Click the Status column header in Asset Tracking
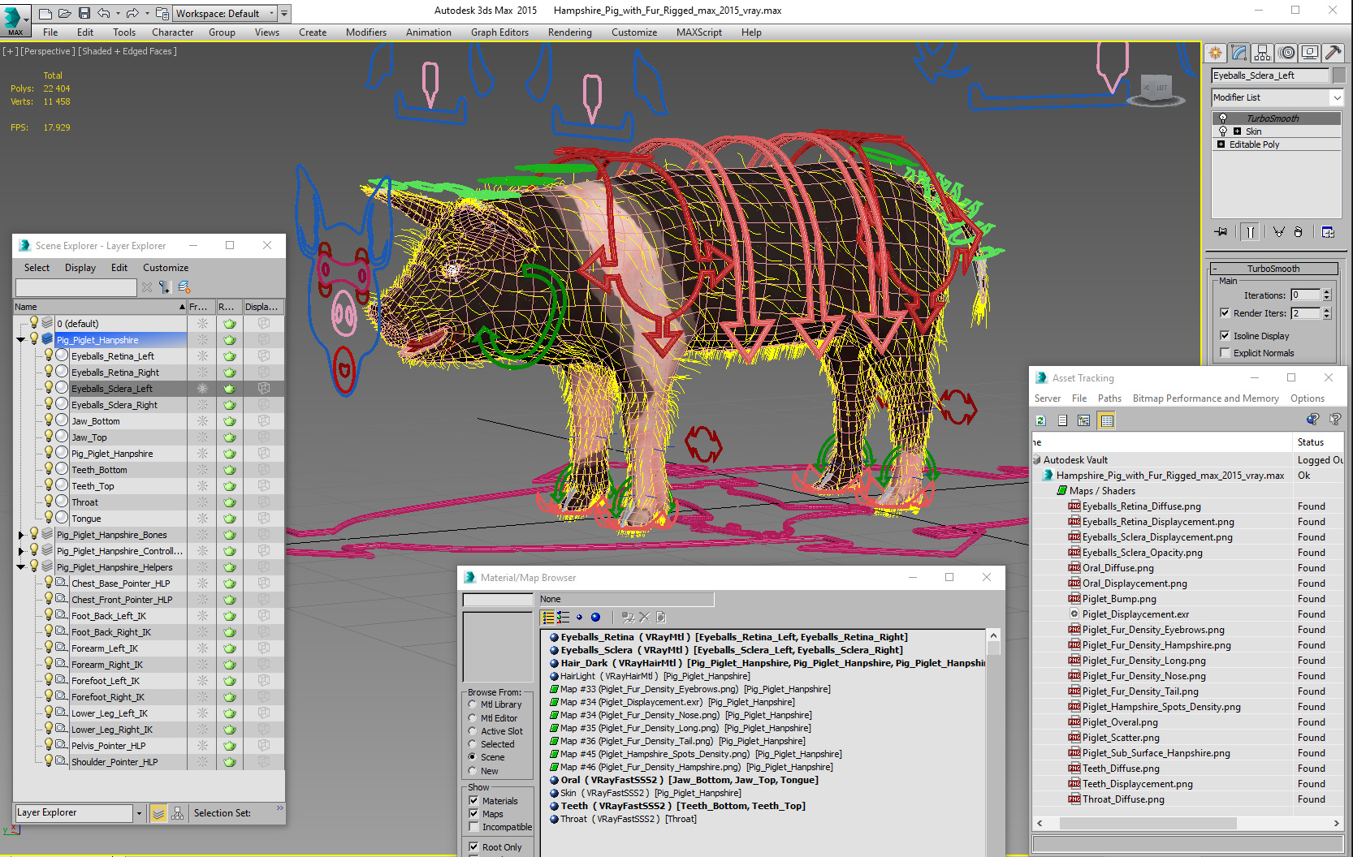1353x857 pixels. pyautogui.click(x=1317, y=442)
